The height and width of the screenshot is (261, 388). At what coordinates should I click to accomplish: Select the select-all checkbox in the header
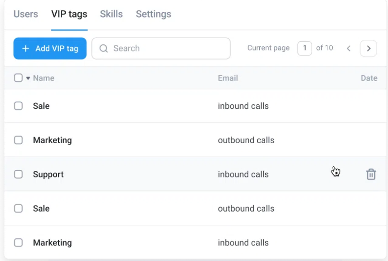click(x=18, y=77)
